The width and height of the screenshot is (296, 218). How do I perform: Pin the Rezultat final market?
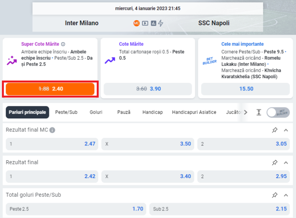275,162
